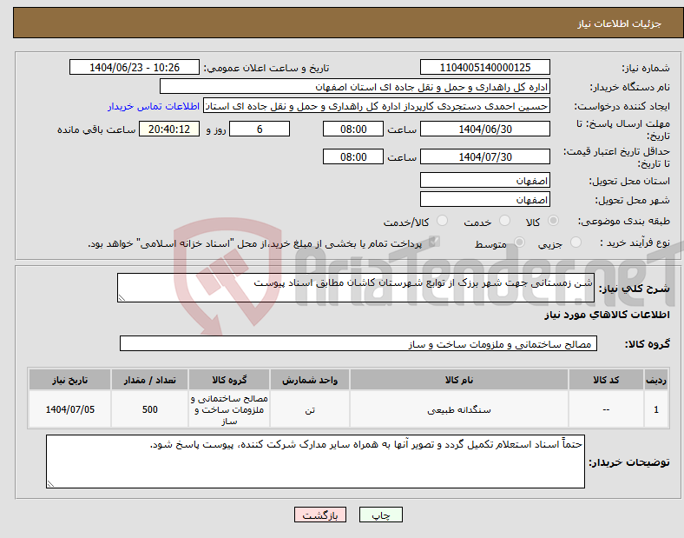The width and height of the screenshot is (684, 538).
Task: Click the general need description textarea
Action: [356, 288]
